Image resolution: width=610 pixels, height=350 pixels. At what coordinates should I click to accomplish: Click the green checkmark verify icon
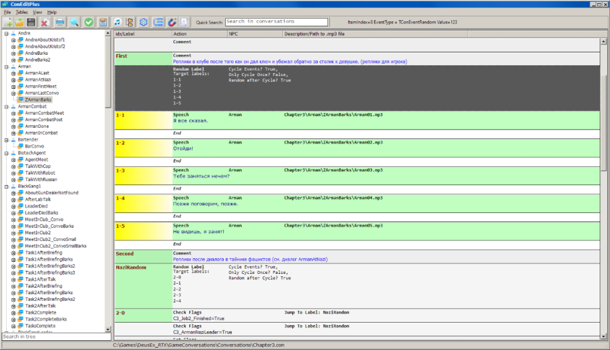click(x=89, y=23)
